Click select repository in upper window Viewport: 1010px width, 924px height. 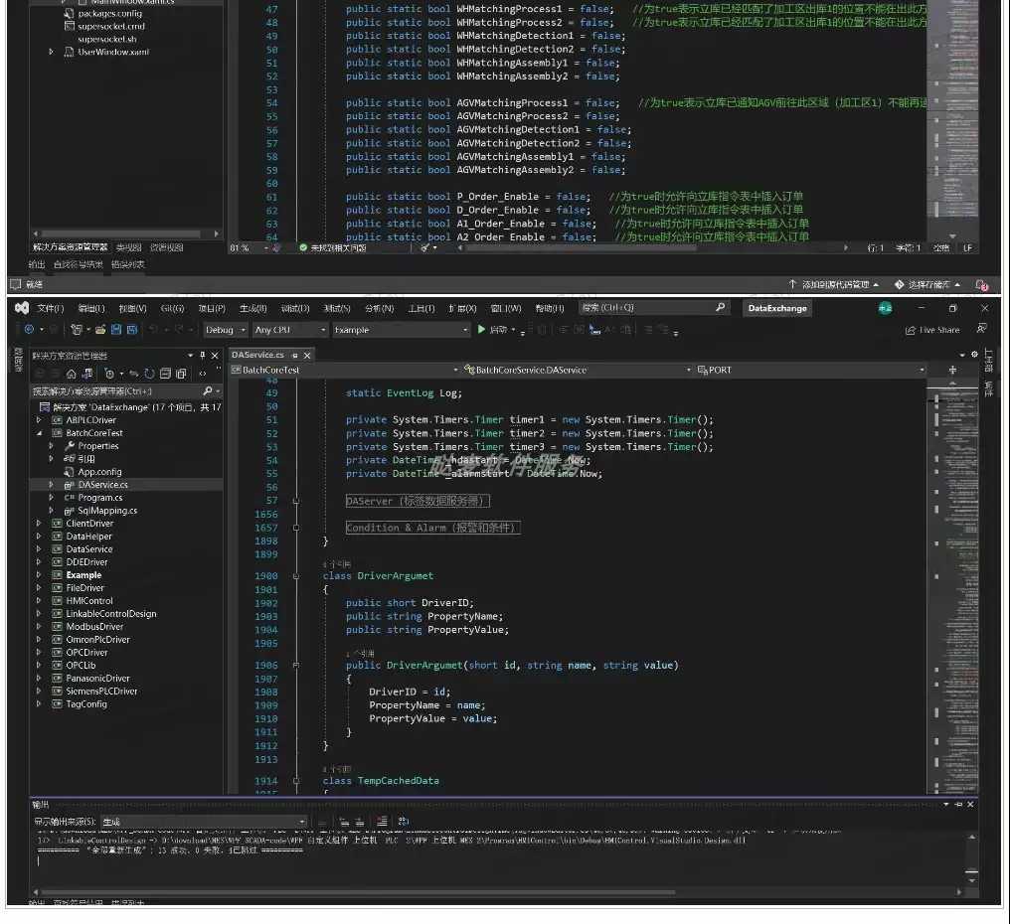[x=927, y=284]
